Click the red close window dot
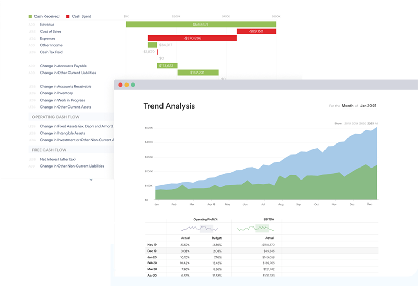Image resolution: width=418 pixels, height=287 pixels. click(x=120, y=85)
